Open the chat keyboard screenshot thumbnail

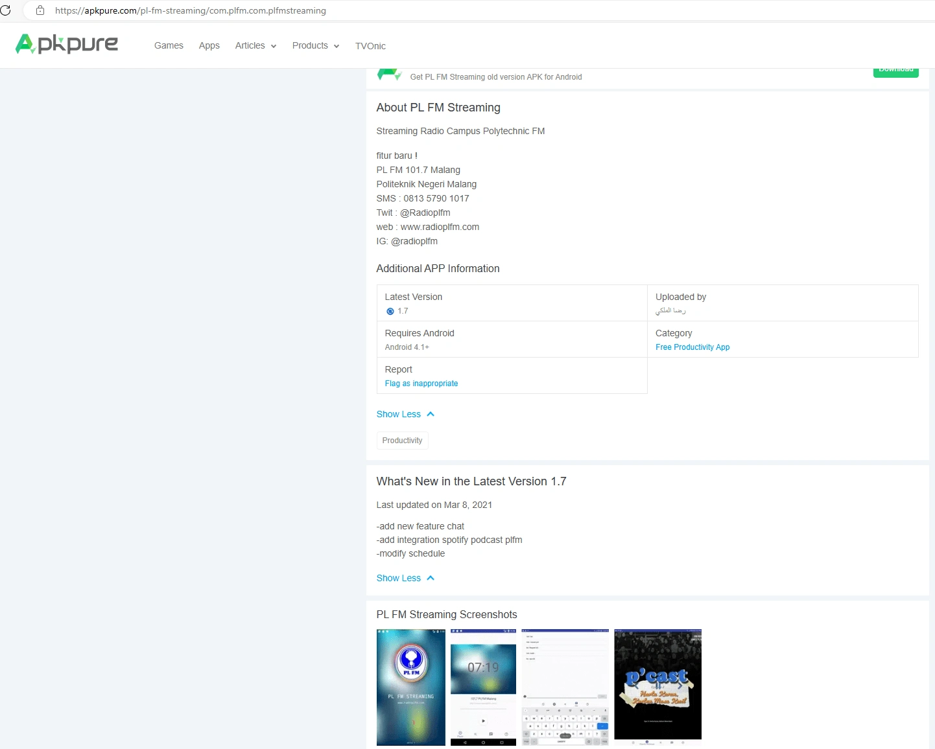(x=565, y=687)
